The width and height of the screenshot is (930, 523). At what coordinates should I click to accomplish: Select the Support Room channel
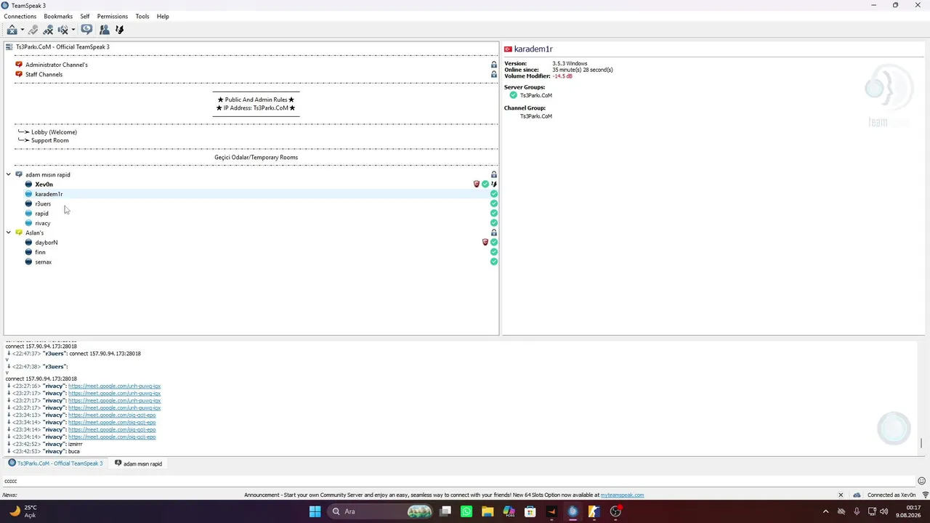coord(50,140)
